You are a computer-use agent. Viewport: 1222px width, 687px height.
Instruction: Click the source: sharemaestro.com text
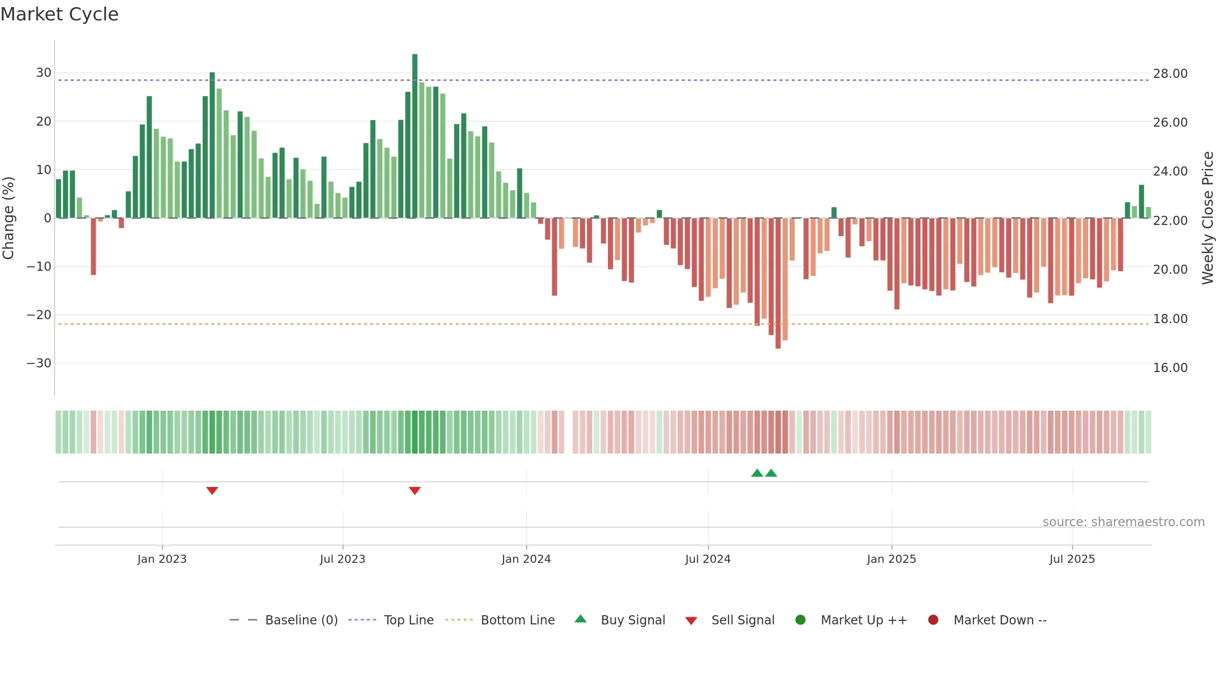click(x=1124, y=522)
